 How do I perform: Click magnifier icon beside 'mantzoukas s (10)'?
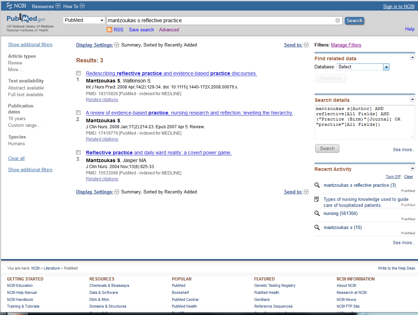point(317,228)
